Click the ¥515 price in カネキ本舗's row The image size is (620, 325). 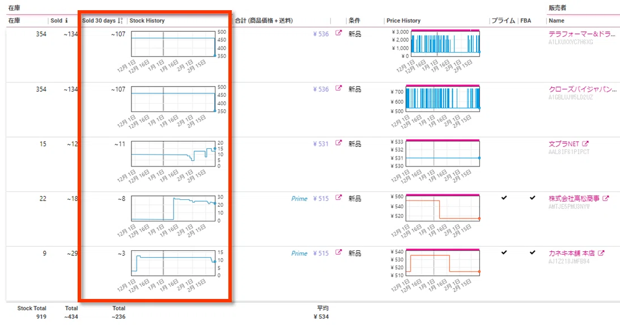tap(321, 253)
